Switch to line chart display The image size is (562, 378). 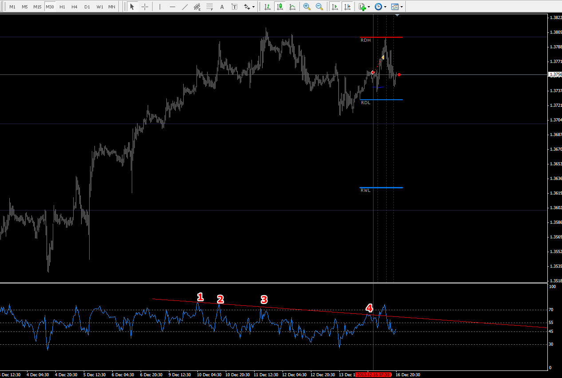pos(292,7)
